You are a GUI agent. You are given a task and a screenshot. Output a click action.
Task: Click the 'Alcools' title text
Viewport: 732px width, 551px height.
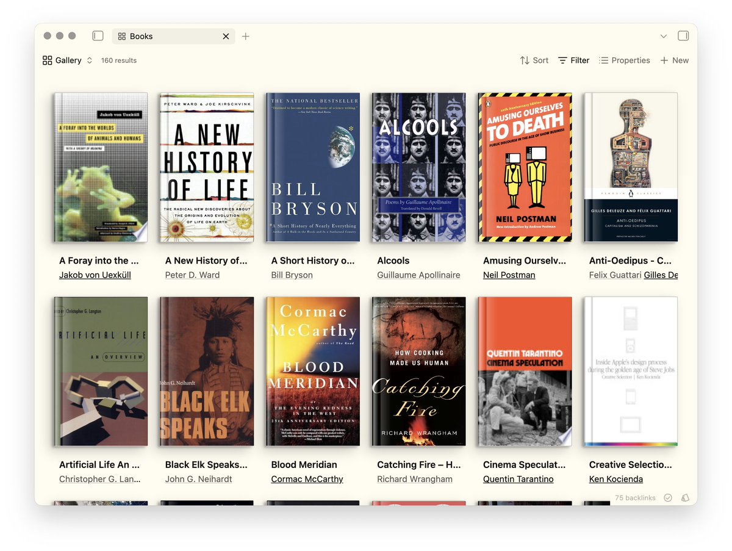coord(393,261)
